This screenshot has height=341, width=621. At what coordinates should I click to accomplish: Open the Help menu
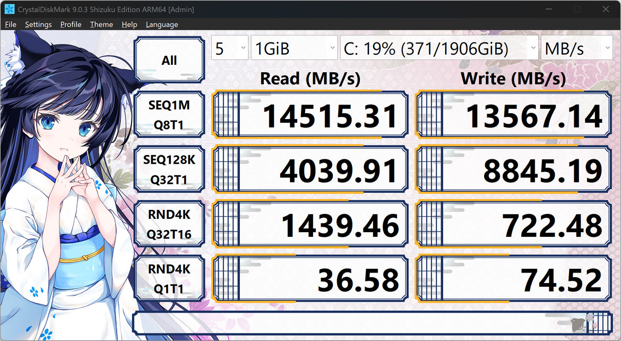click(x=130, y=24)
